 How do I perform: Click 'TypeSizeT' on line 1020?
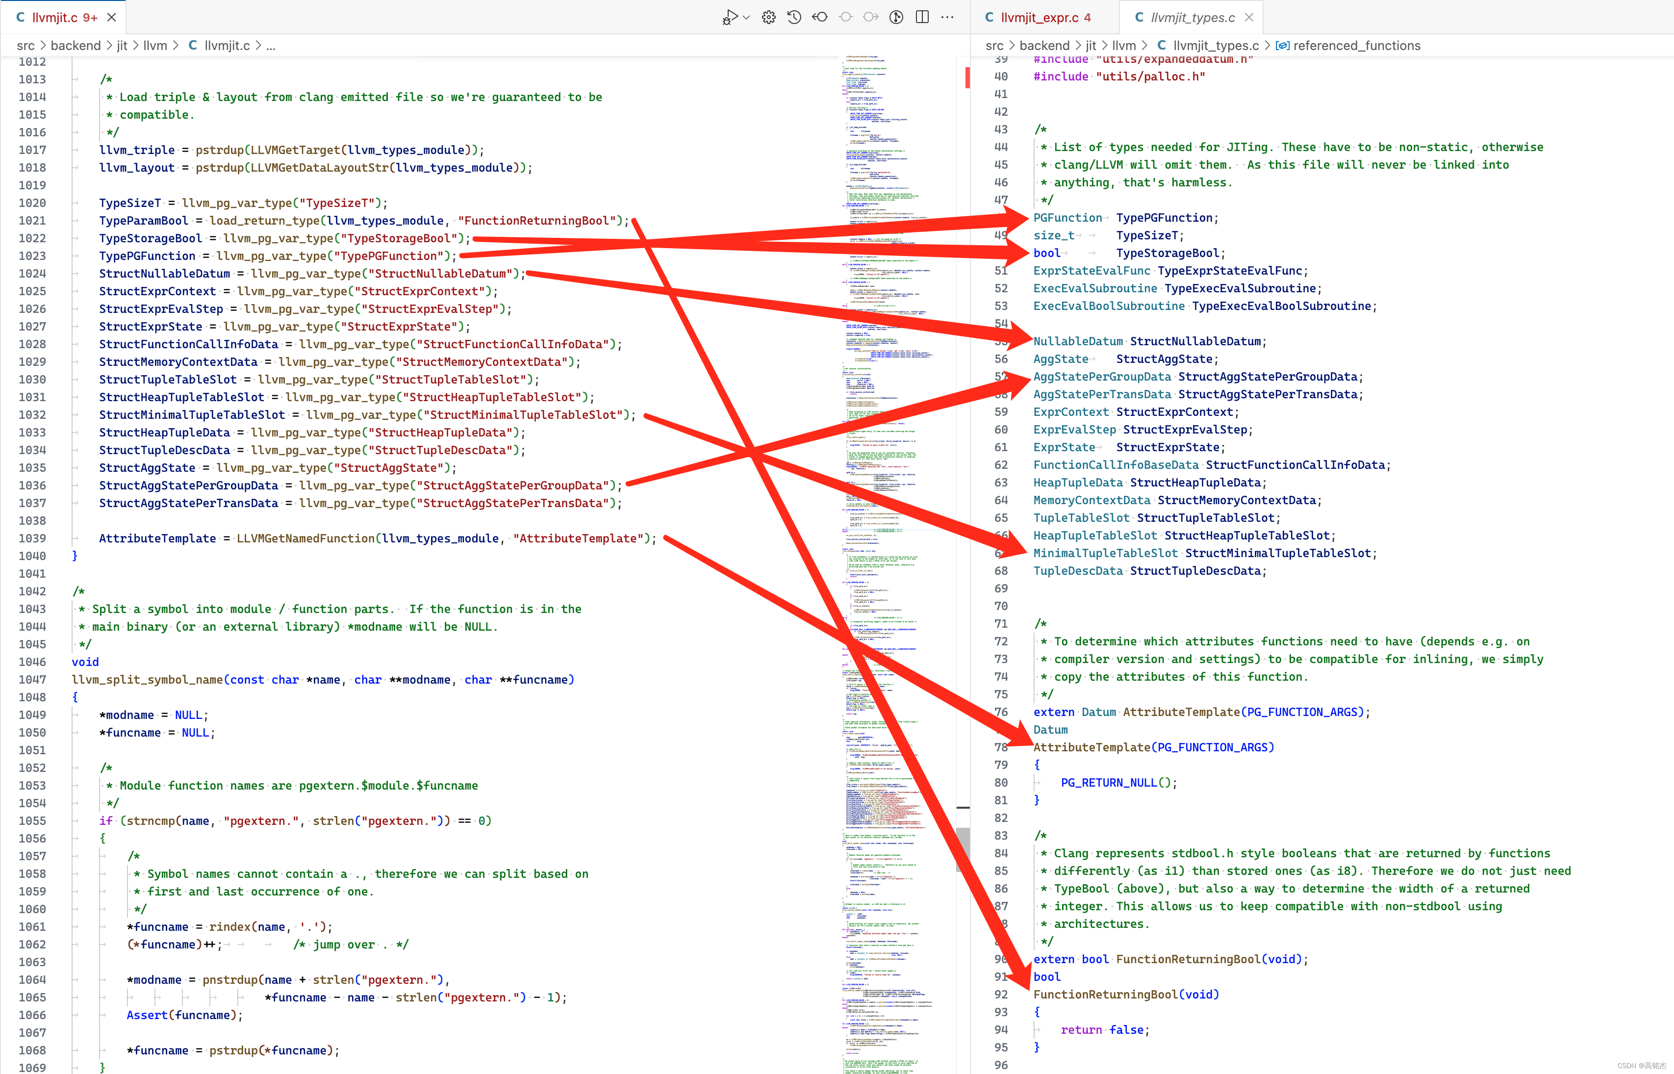coord(129,203)
